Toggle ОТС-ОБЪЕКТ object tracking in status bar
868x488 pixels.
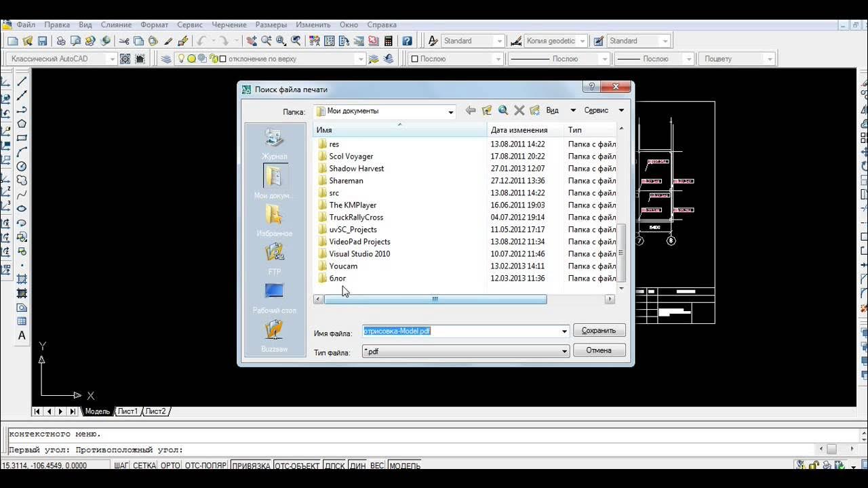(297, 466)
